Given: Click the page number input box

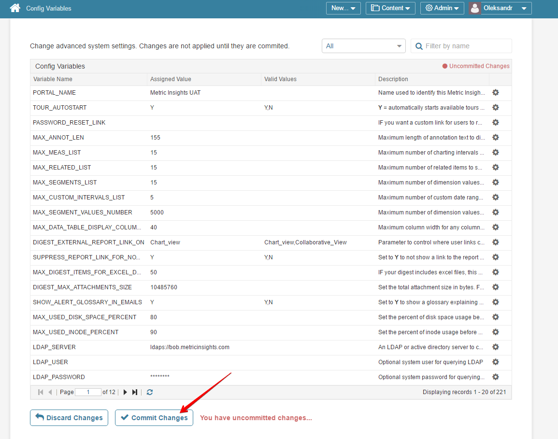Looking at the screenshot, I should [x=88, y=392].
